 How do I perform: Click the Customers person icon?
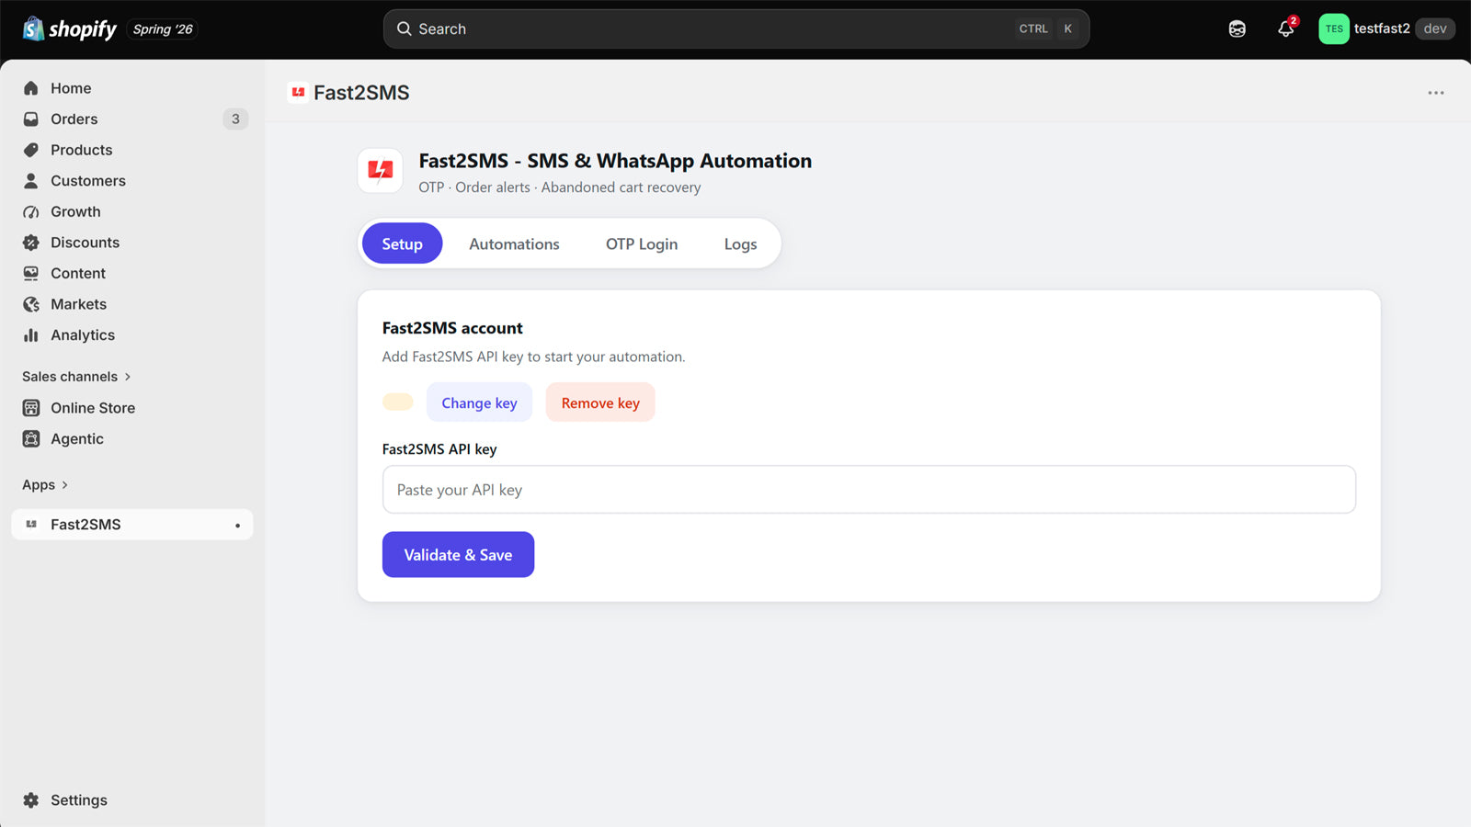click(x=31, y=181)
